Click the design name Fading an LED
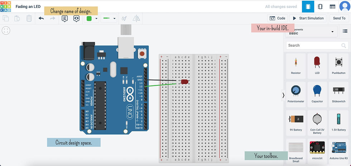The width and height of the screenshot is (351, 166). [x=28, y=6]
